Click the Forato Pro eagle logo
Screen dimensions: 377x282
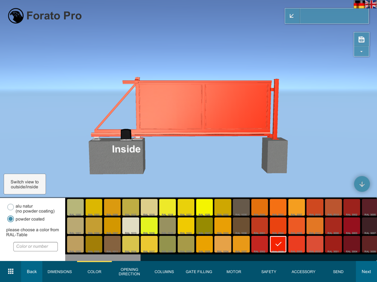pyautogui.click(x=16, y=16)
